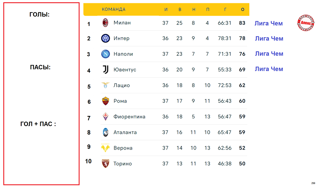Select the Napoli team badge
335x188 pixels.
(x=105, y=54)
